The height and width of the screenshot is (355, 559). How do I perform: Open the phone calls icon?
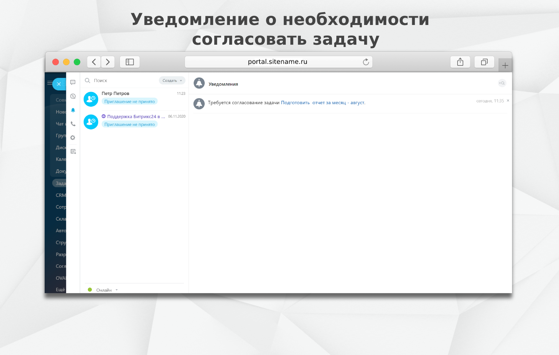pos(73,124)
